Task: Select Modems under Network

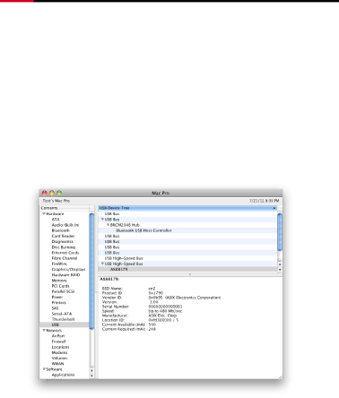Action: tap(59, 352)
